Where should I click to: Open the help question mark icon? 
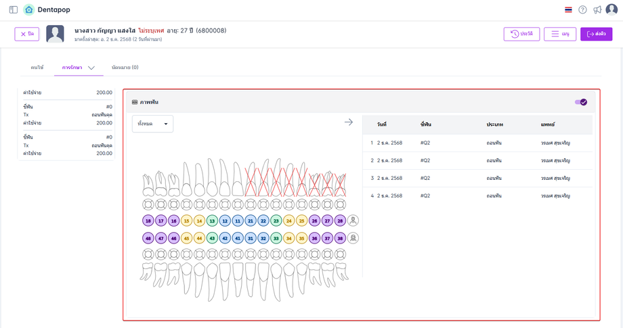(x=582, y=9)
